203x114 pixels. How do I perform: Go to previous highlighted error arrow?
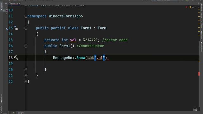point(195,7)
